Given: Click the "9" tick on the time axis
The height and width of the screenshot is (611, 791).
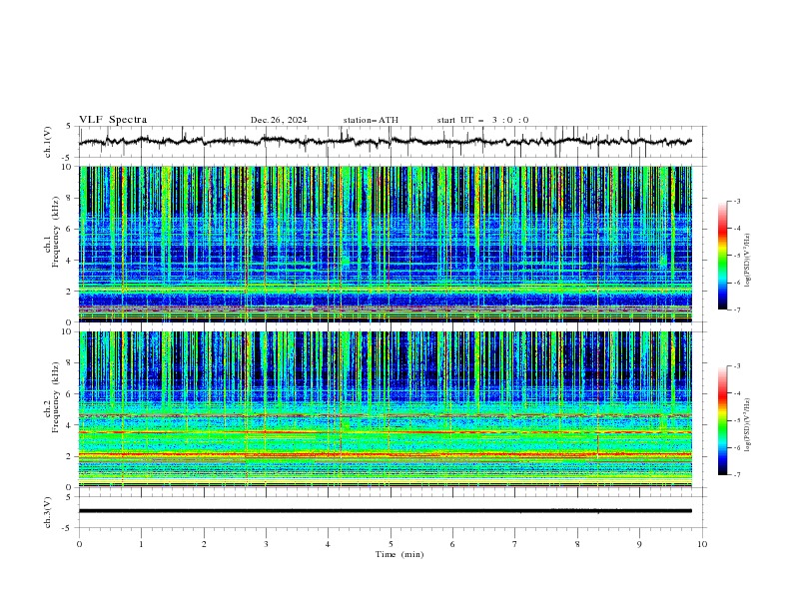Looking at the screenshot, I should [x=639, y=544].
